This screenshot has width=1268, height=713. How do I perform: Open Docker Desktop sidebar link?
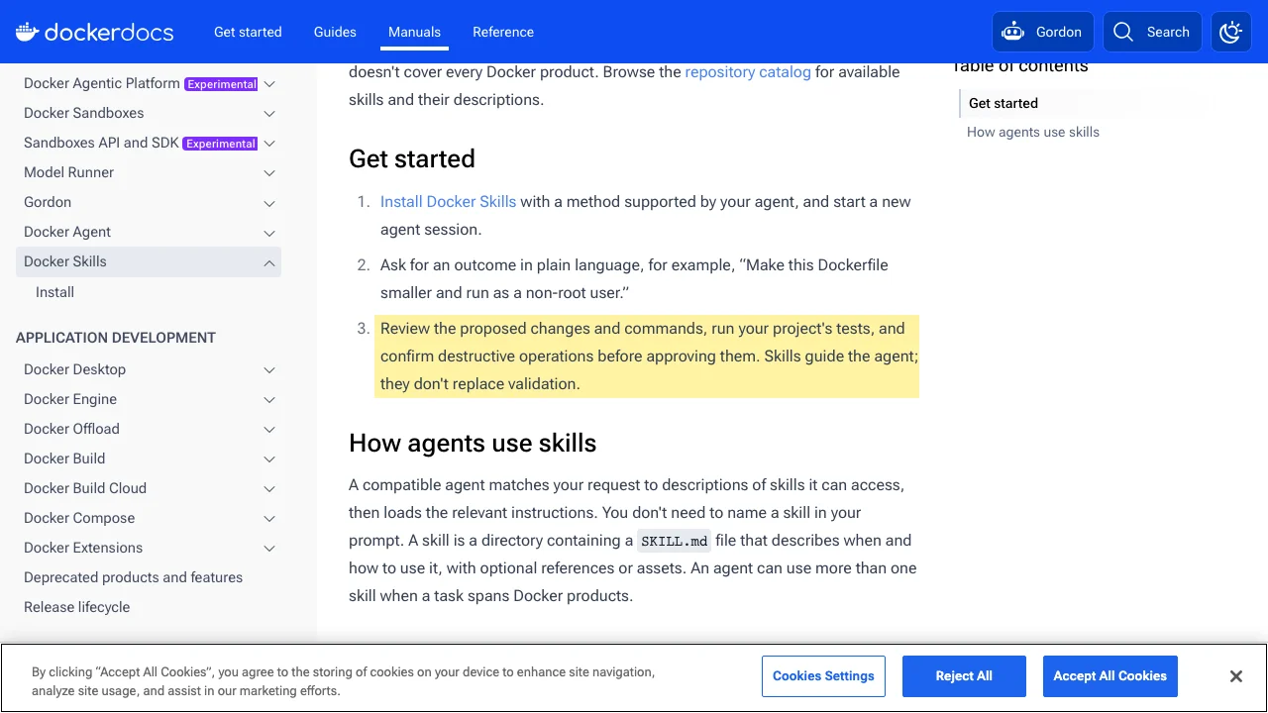pyautogui.click(x=75, y=369)
